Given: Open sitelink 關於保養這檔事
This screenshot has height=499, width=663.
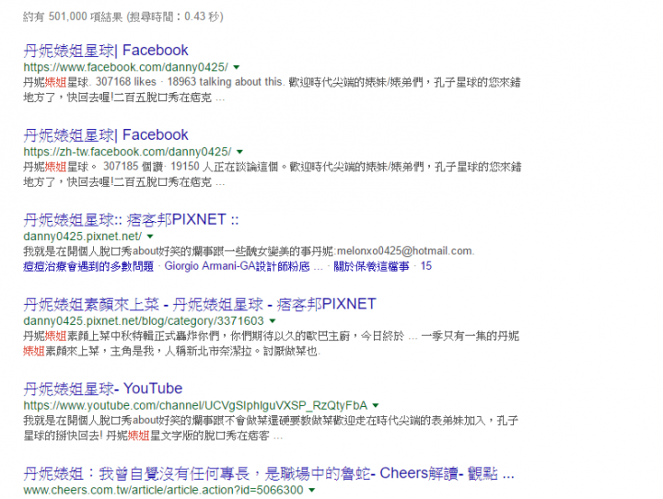Looking at the screenshot, I should pos(372,266).
